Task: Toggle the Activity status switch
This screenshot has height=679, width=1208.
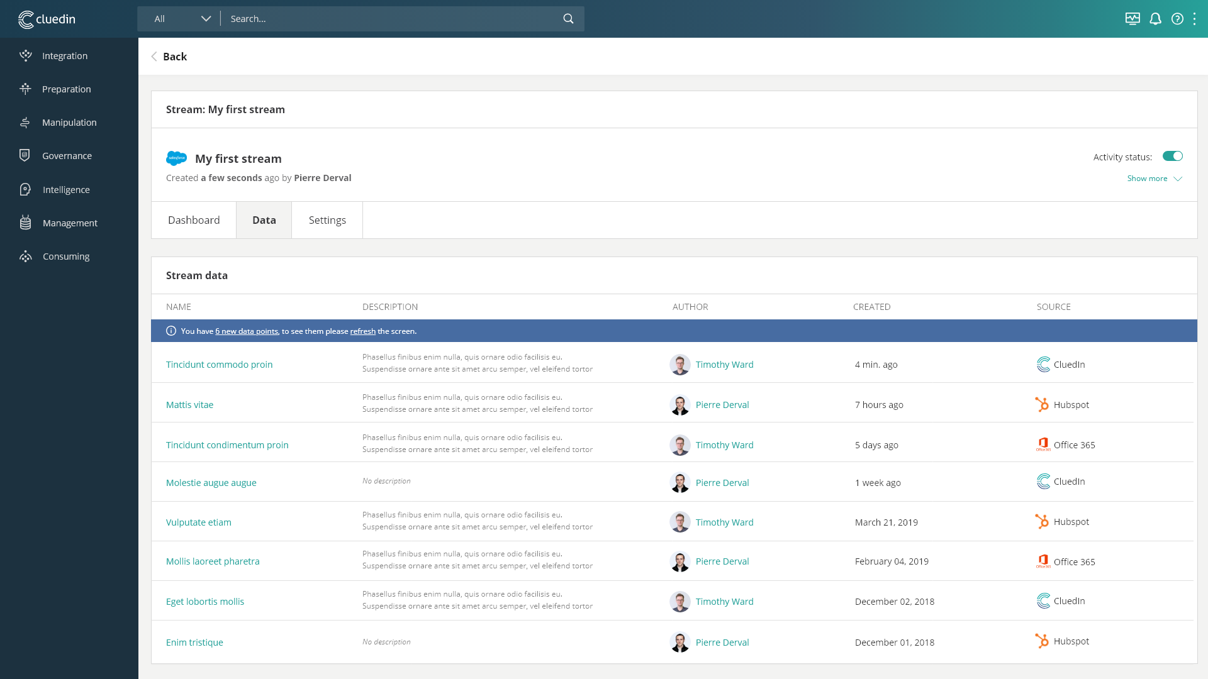Action: [x=1173, y=156]
